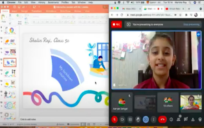Image resolution: width=204 pixels, height=128 pixels.
Task: Select presentation preview tile in Meet
Action: click(145, 102)
